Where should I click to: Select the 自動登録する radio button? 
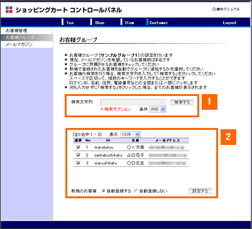tap(103, 191)
